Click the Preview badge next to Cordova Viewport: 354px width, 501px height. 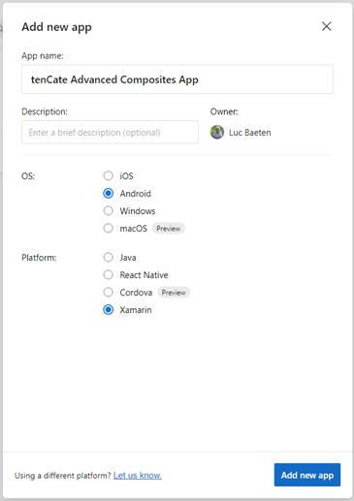(x=174, y=293)
